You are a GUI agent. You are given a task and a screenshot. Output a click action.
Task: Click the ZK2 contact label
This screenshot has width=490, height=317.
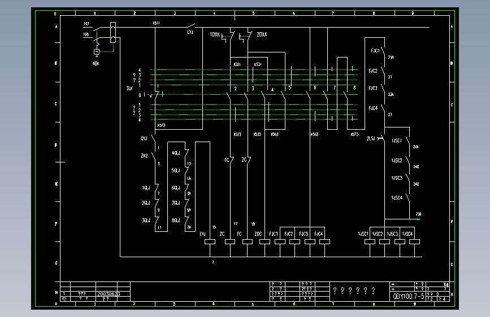144,156
